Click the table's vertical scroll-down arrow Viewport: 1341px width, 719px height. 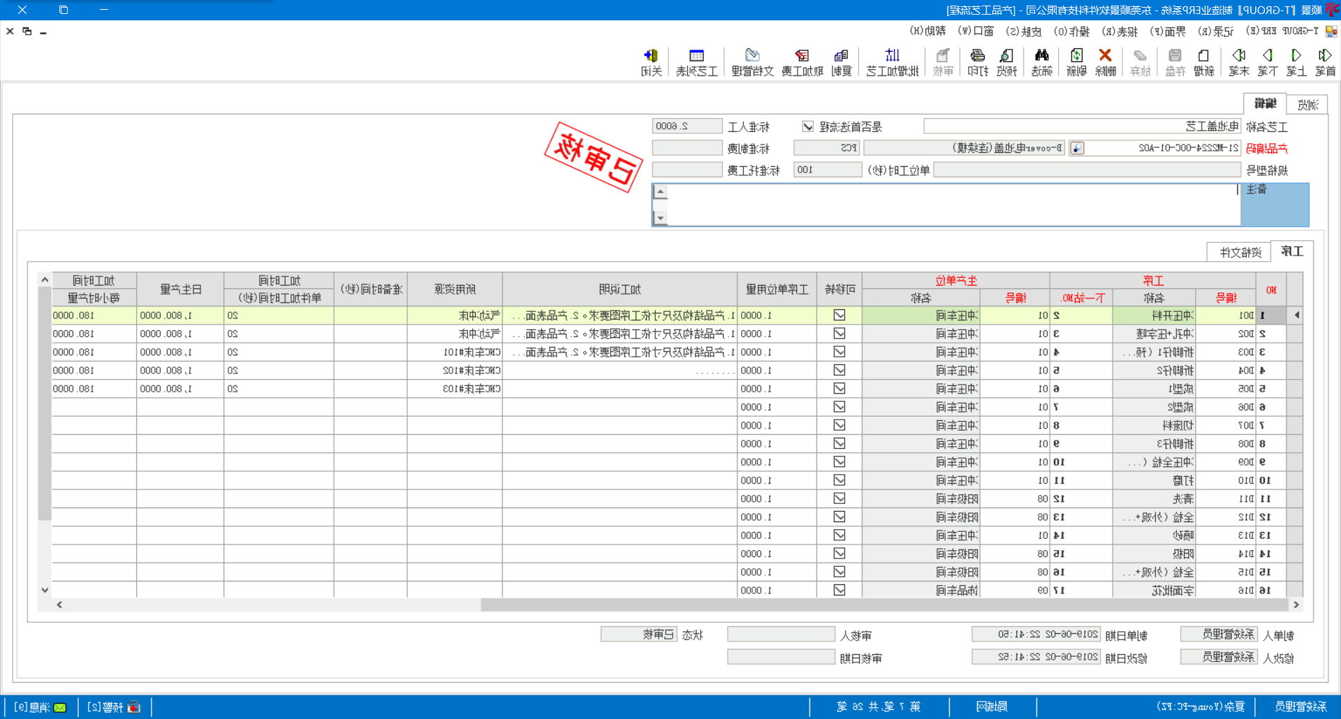click(45, 590)
